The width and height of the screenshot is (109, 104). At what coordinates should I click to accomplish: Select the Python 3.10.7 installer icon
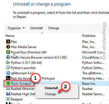pos(8,63)
